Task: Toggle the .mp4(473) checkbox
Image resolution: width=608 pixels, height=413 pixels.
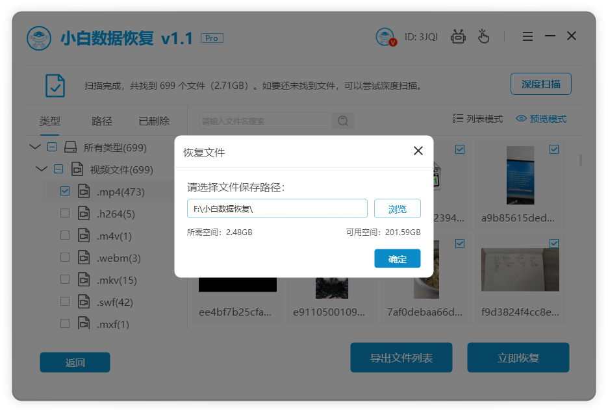Action: 65,191
